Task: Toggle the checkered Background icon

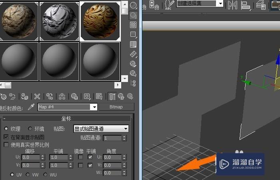Action: [133, 25]
